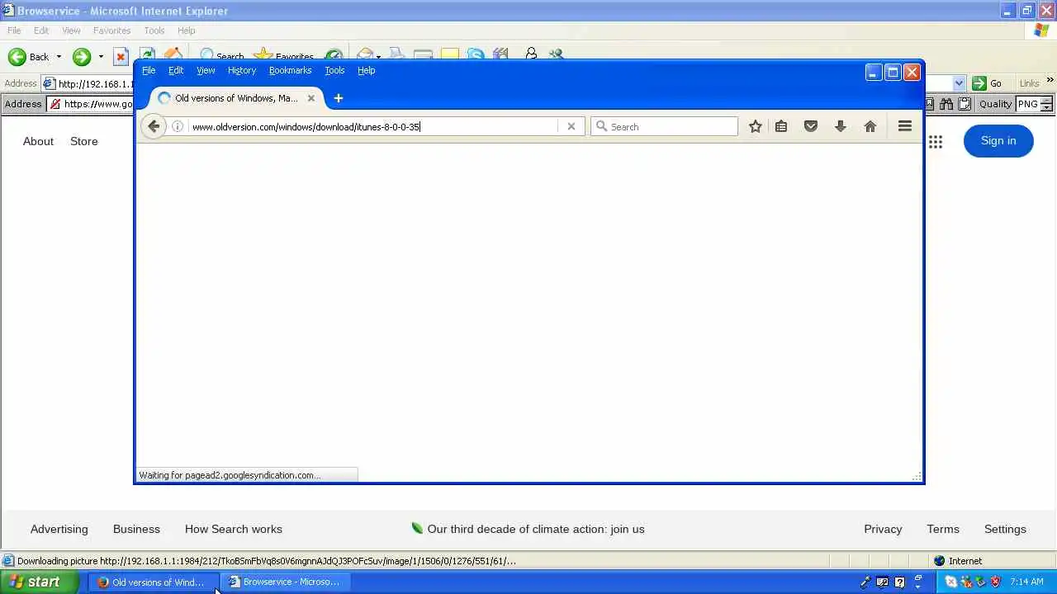Close the 'Old versions of Windows' tab
The height and width of the screenshot is (594, 1057).
(x=311, y=98)
